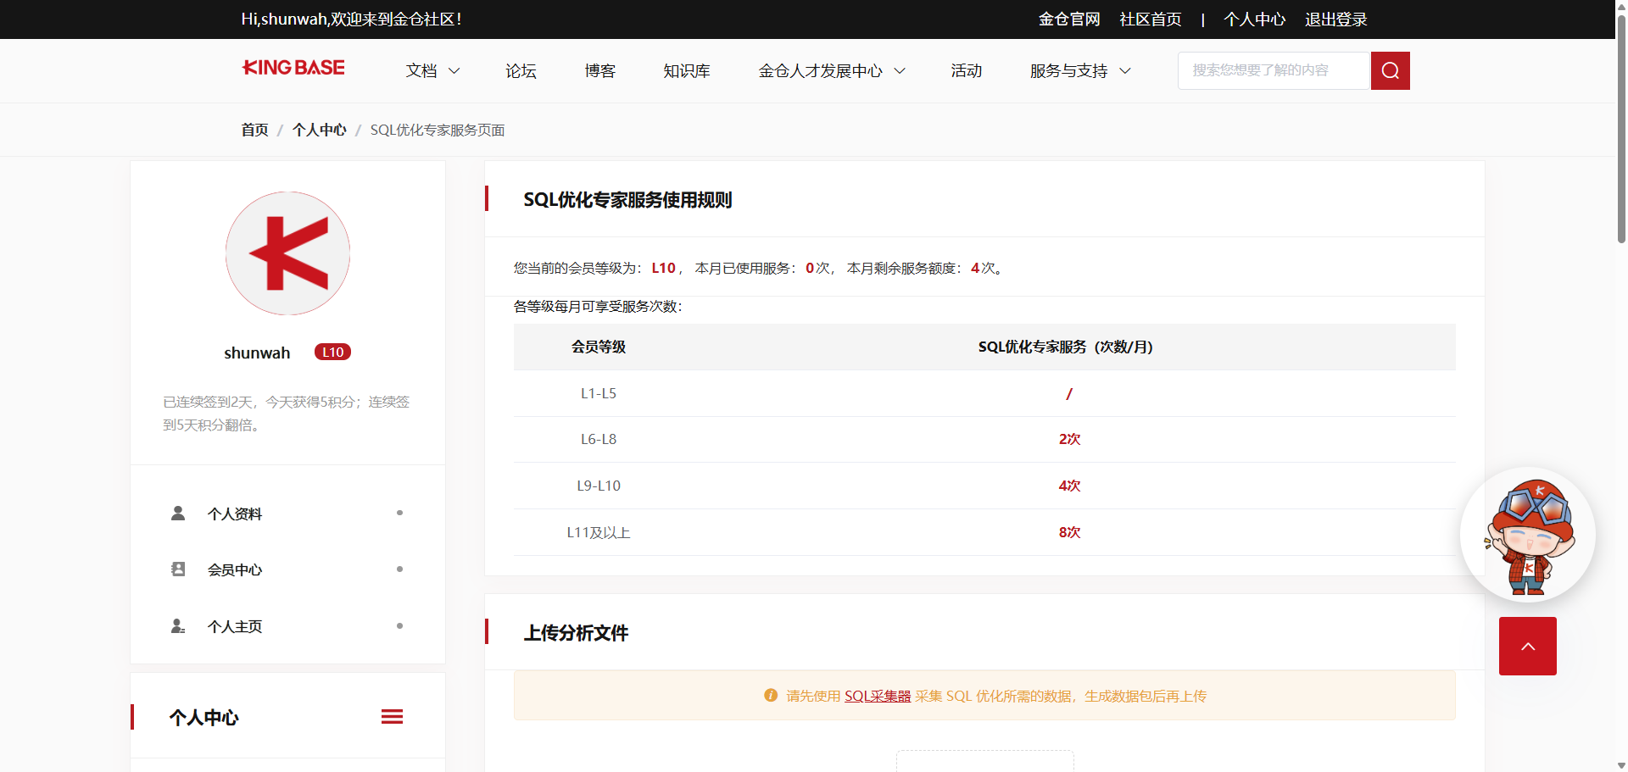Click the shunwah username text
This screenshot has height=772, width=1628.
[257, 353]
